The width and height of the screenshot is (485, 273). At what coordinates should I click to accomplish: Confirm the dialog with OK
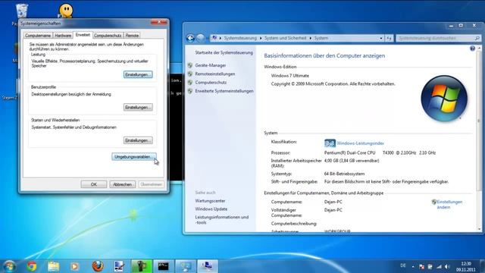[x=94, y=184]
